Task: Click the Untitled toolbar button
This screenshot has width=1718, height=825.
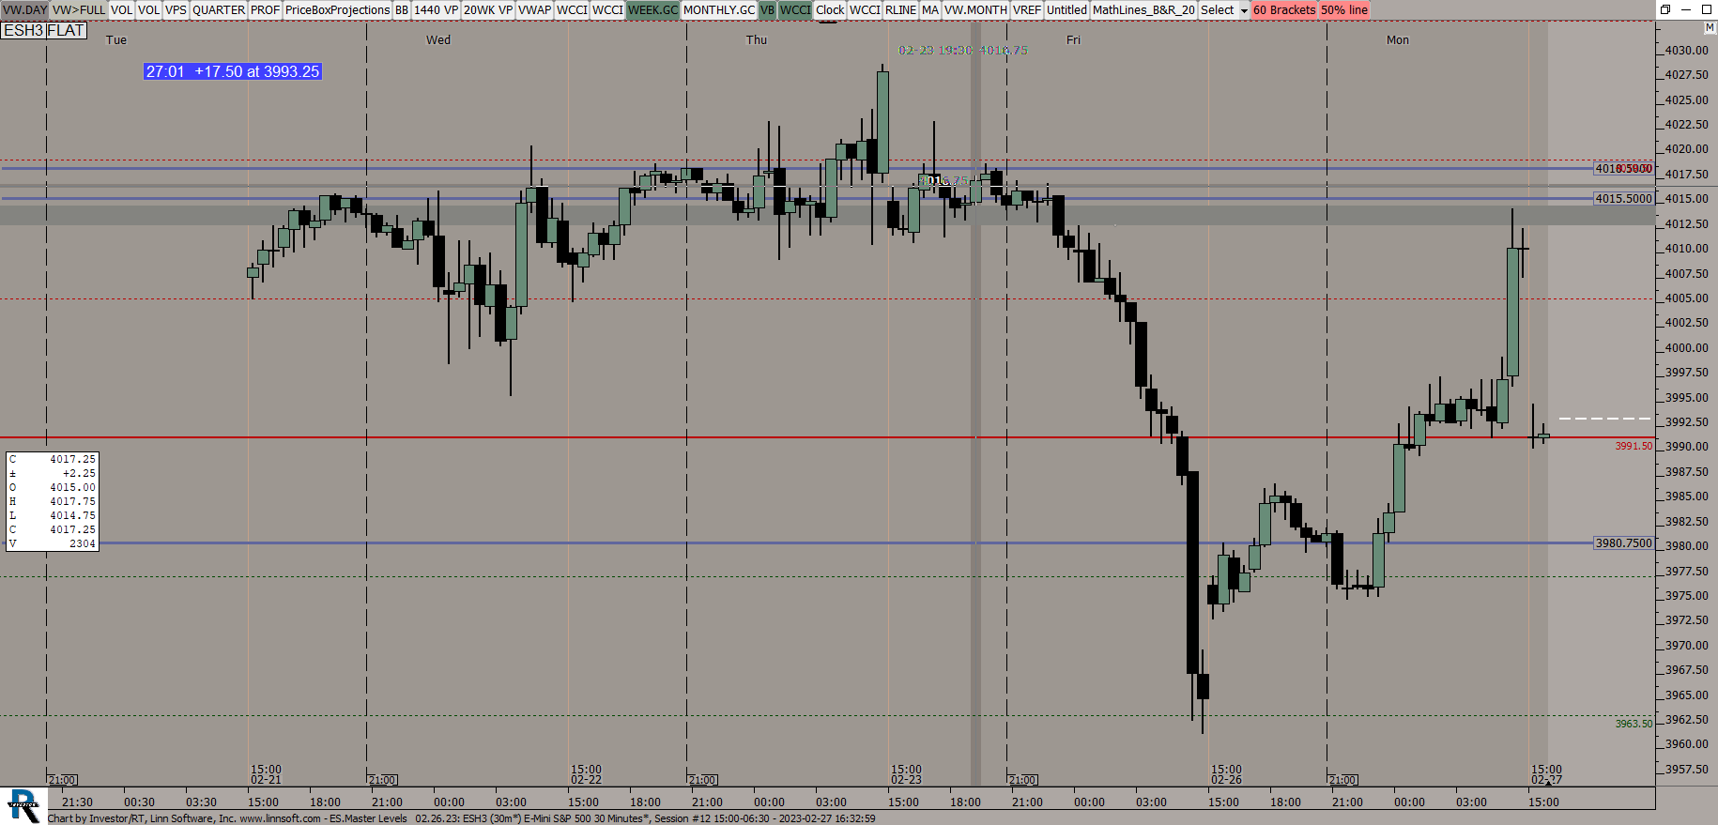Action: [x=1067, y=9]
